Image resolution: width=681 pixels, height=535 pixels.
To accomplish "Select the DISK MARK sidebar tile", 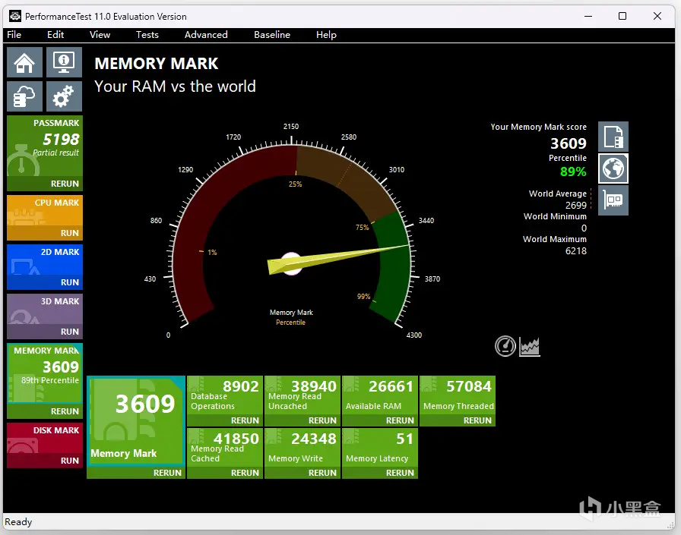I will pos(45,439).
